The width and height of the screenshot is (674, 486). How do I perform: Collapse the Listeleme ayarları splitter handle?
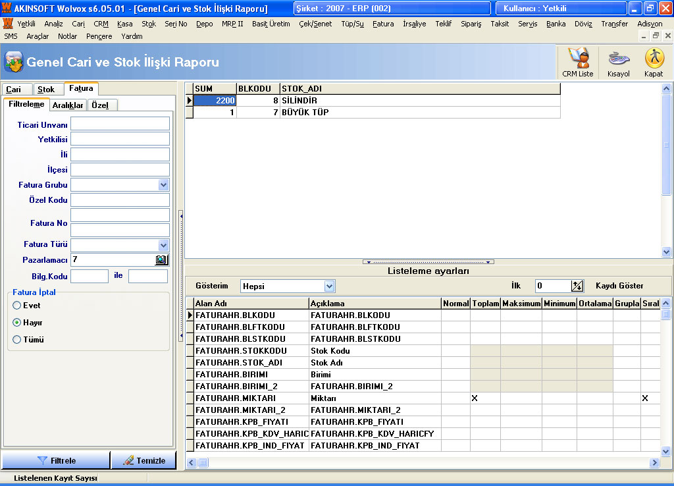point(428,261)
